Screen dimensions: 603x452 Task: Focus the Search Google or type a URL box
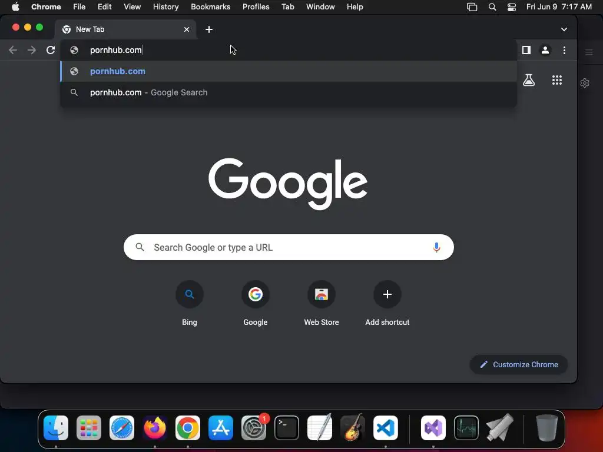[x=289, y=247]
